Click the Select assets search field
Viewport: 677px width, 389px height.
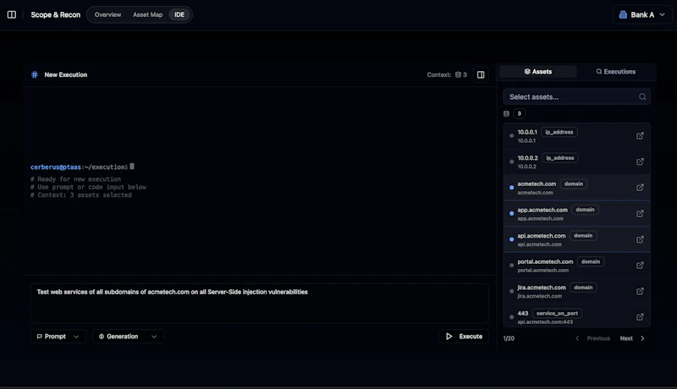click(576, 96)
